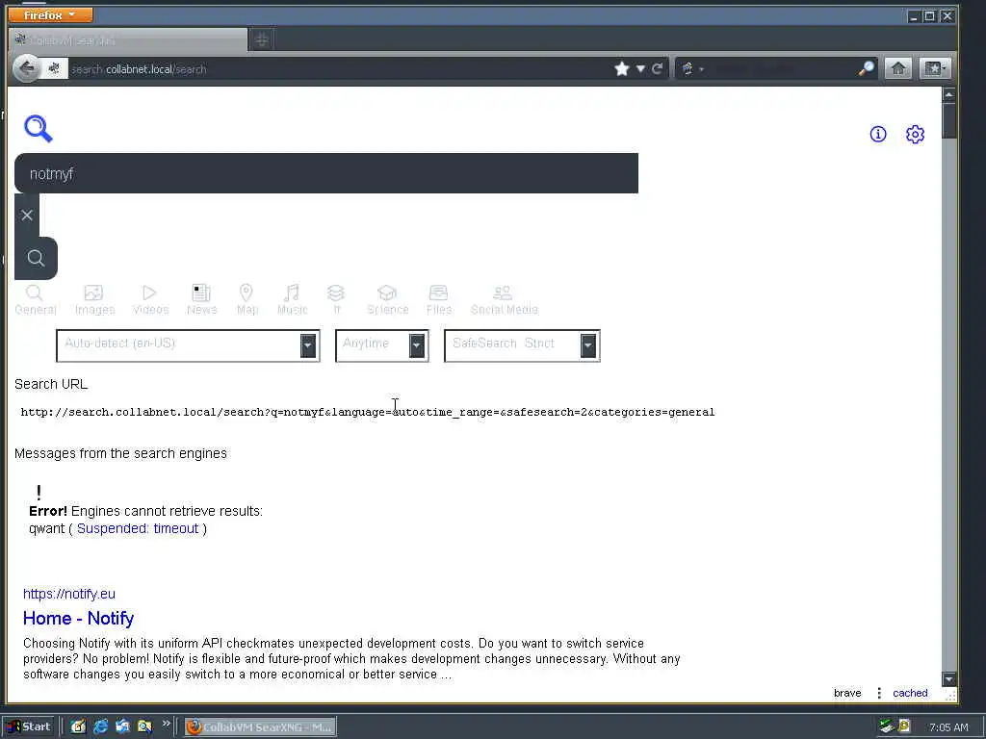
Task: Click the network tray icon
Action: coord(887,726)
